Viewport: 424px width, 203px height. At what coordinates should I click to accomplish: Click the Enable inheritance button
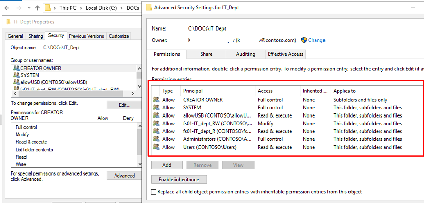coord(179,179)
